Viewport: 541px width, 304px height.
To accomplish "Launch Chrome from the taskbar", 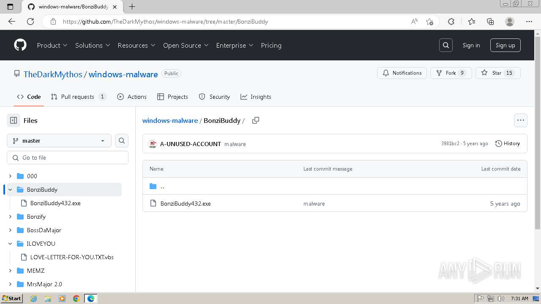I will [x=77, y=299].
